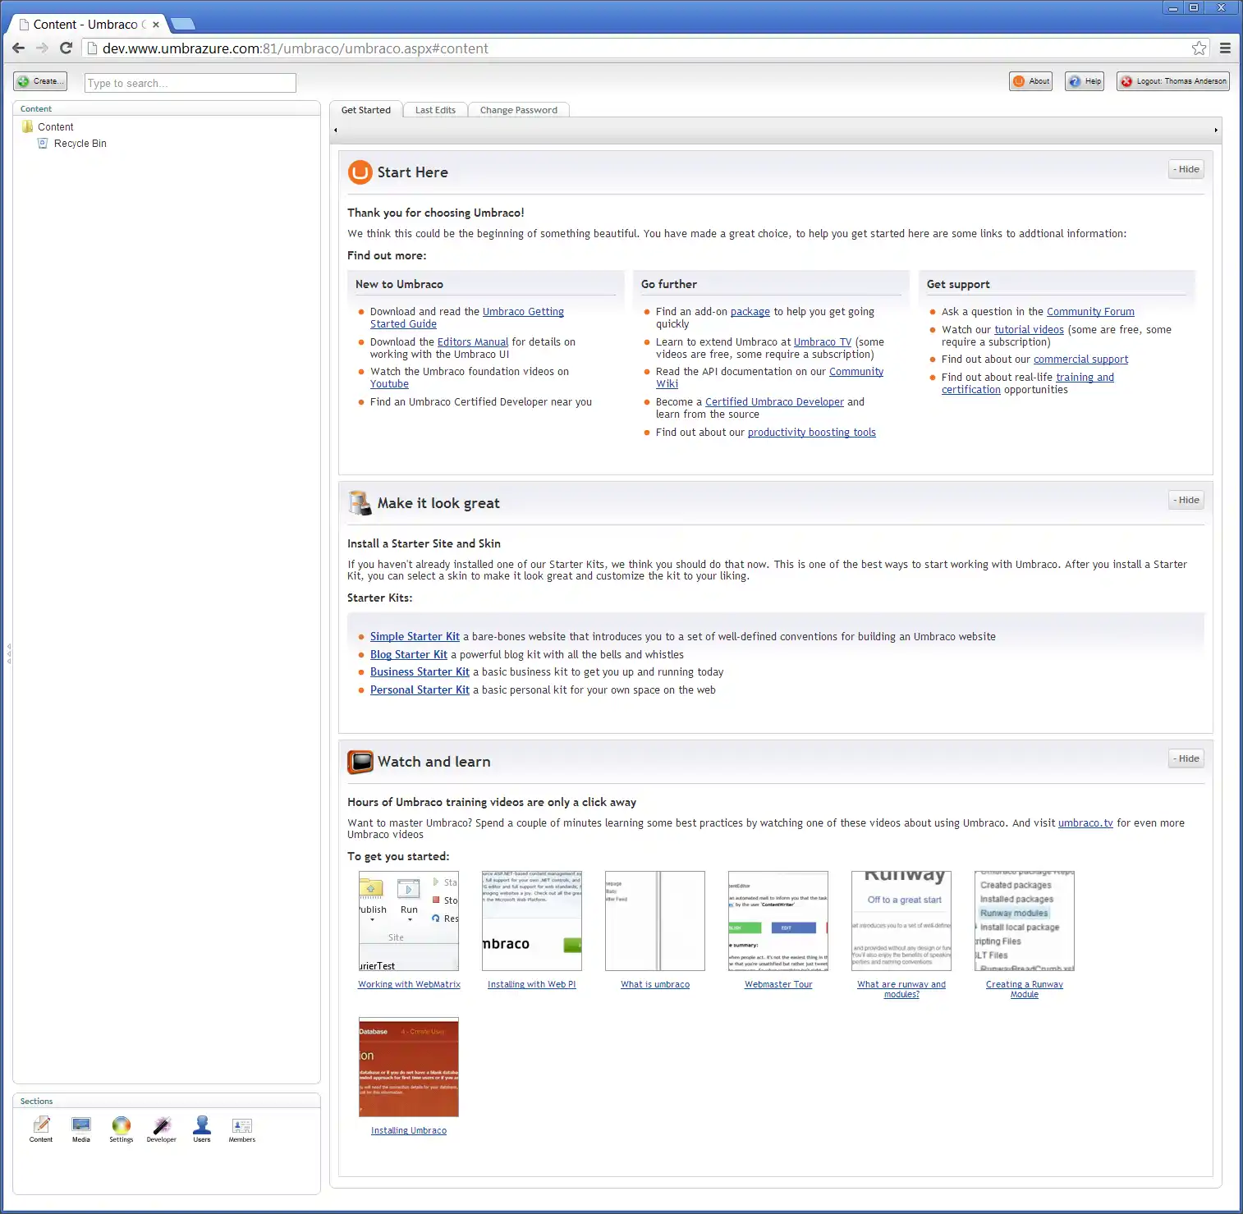1243x1214 pixels.
Task: Open Certified Umbraco Developer link
Action: tap(774, 402)
